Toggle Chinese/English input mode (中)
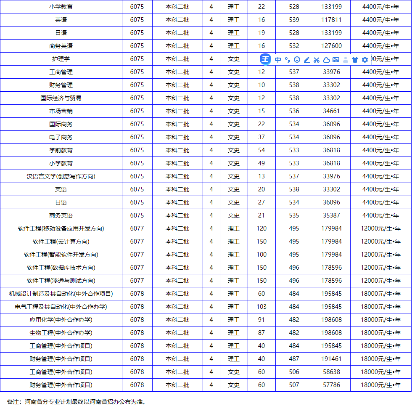Image resolution: width=412 pixels, height=406 pixels. [x=278, y=60]
